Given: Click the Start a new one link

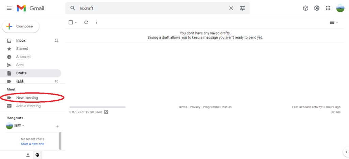Looking at the screenshot, I should tap(32, 144).
